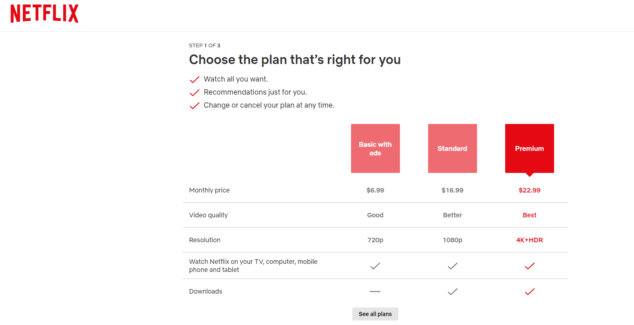Click the dash in Basic's Downloads row
Viewport: 634px width, 325px height.
tap(375, 292)
